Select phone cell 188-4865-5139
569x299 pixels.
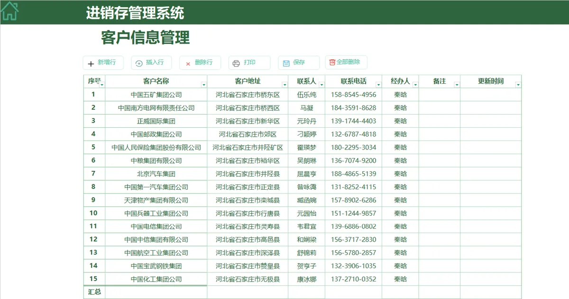pyautogui.click(x=353, y=174)
